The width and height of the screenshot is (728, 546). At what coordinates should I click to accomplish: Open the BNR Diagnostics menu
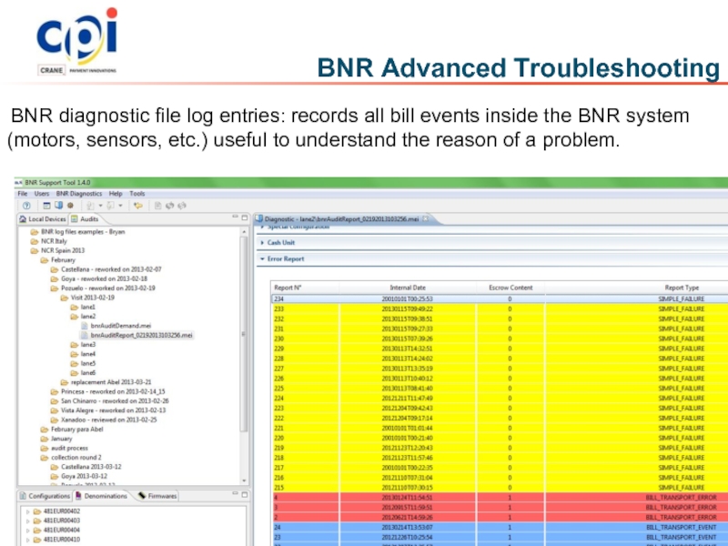click(79, 194)
